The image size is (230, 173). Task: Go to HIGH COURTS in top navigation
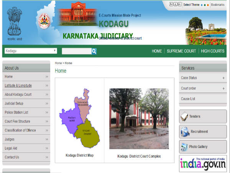pos(212,51)
